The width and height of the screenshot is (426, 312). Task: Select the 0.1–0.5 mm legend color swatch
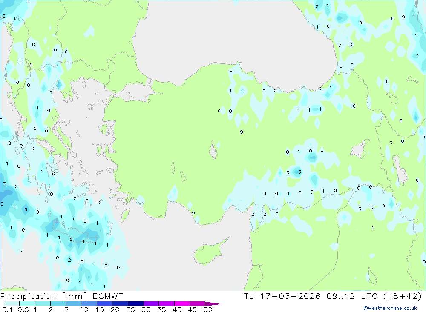[x=12, y=303]
